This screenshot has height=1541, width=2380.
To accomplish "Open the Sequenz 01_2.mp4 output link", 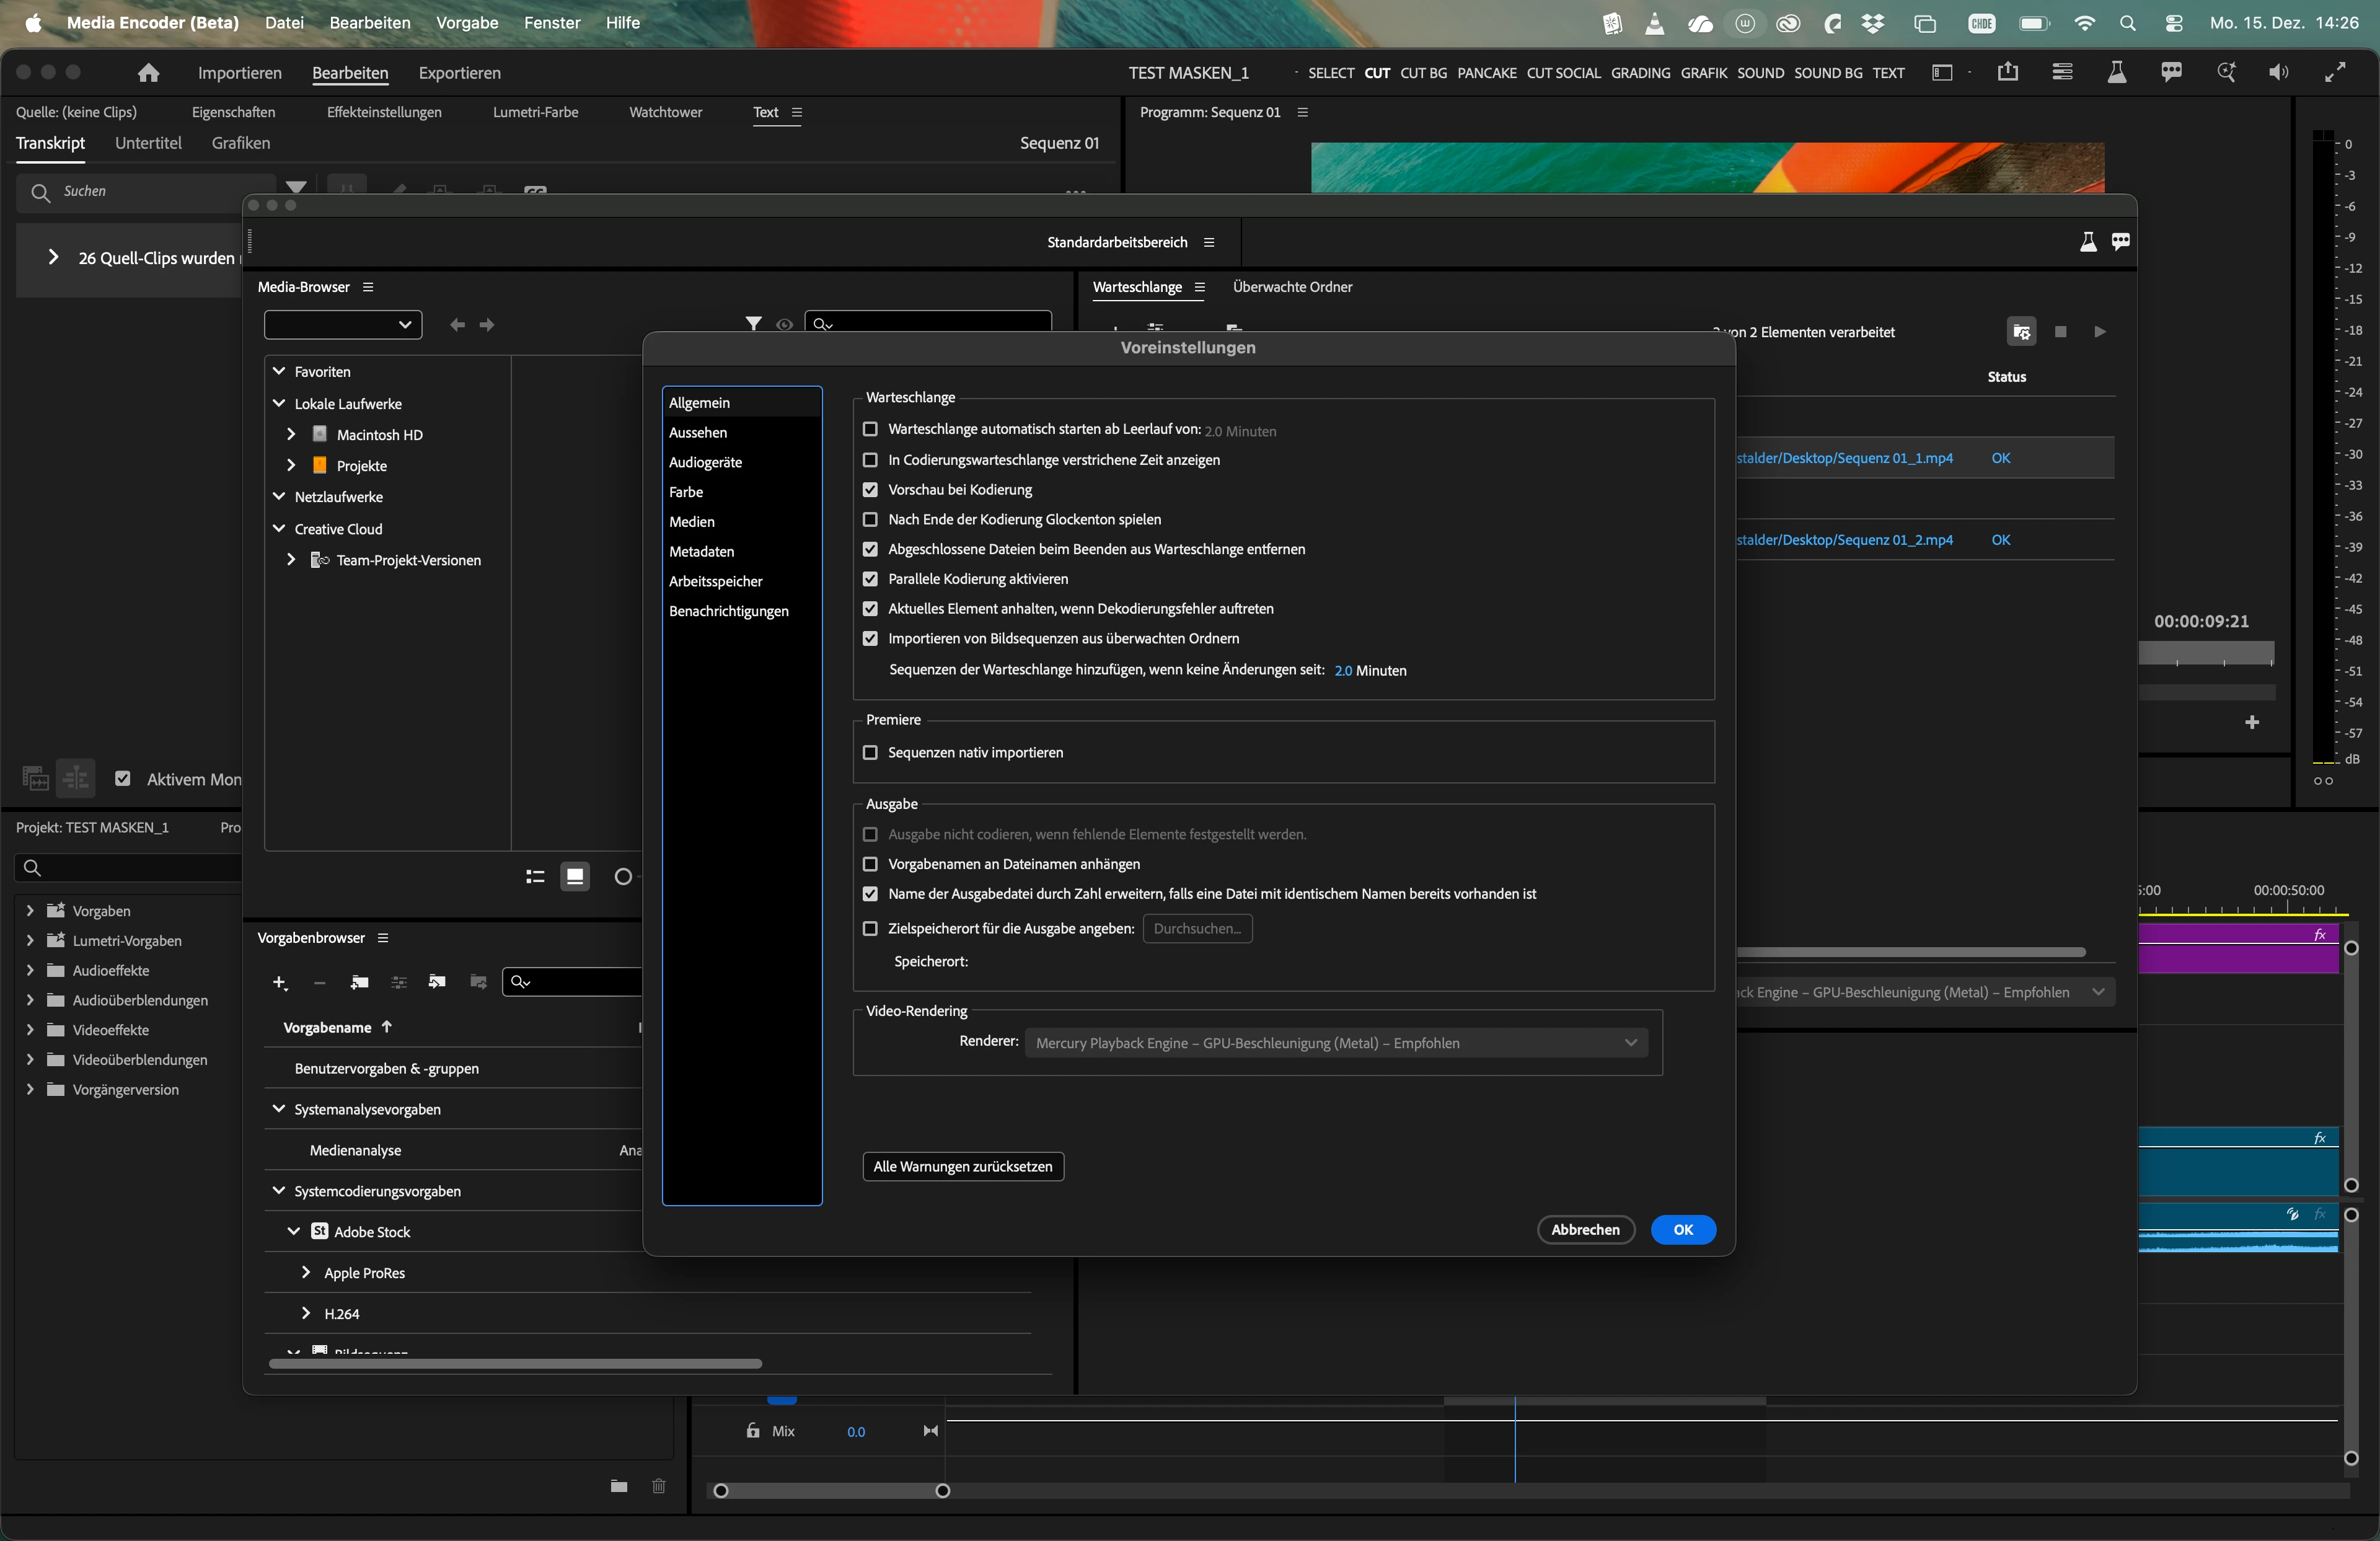I will [1844, 540].
